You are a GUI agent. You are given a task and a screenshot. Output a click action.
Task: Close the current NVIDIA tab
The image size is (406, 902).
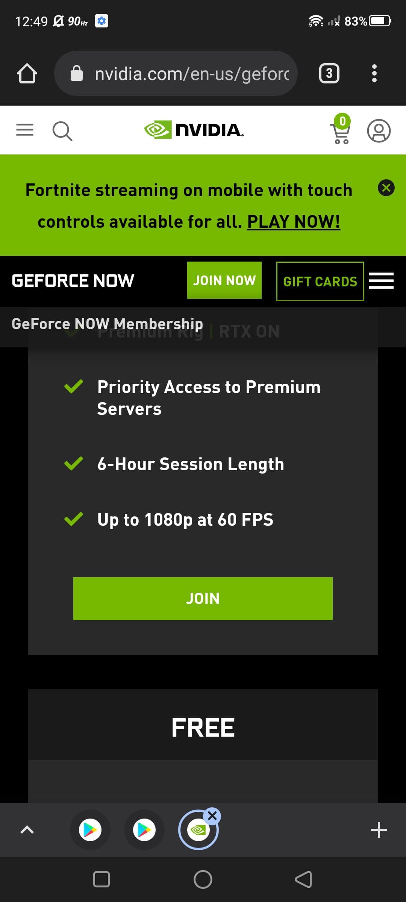pyautogui.click(x=212, y=816)
